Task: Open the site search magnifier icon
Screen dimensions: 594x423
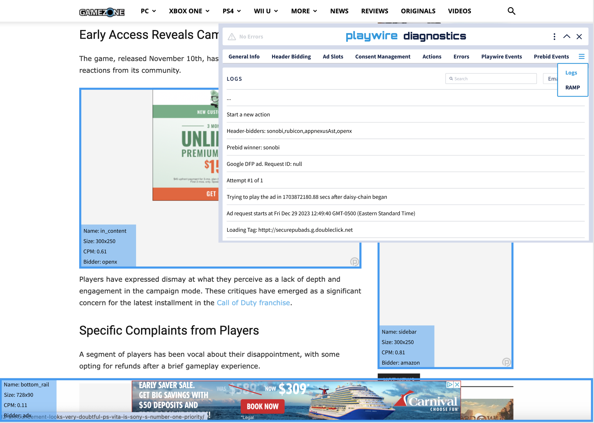Action: click(x=511, y=11)
